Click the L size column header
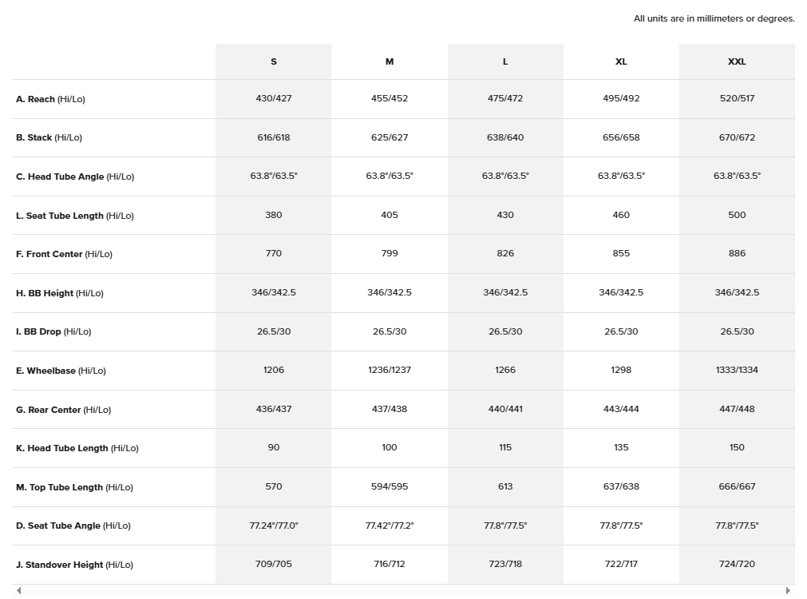This screenshot has width=807, height=599. [x=505, y=61]
